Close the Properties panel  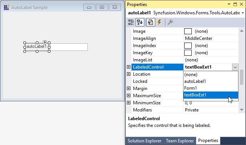[241, 4]
